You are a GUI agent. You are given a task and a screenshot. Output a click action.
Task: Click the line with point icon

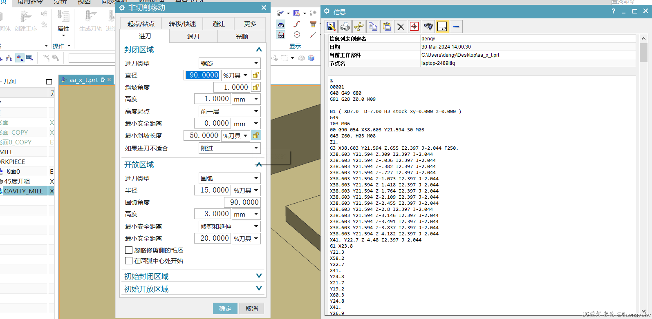coord(313,35)
